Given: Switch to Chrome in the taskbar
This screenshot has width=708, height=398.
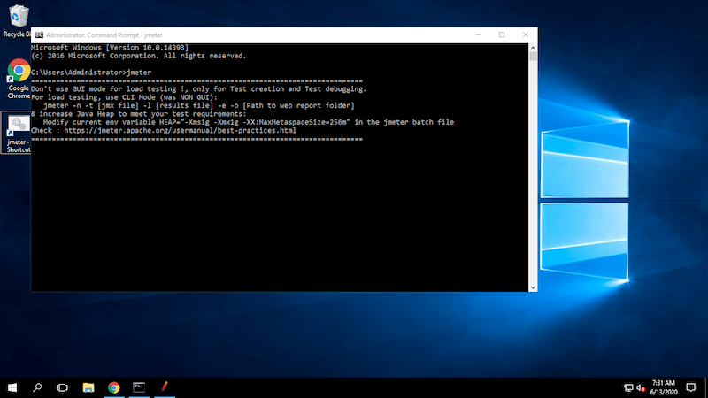Looking at the screenshot, I should pyautogui.click(x=114, y=387).
